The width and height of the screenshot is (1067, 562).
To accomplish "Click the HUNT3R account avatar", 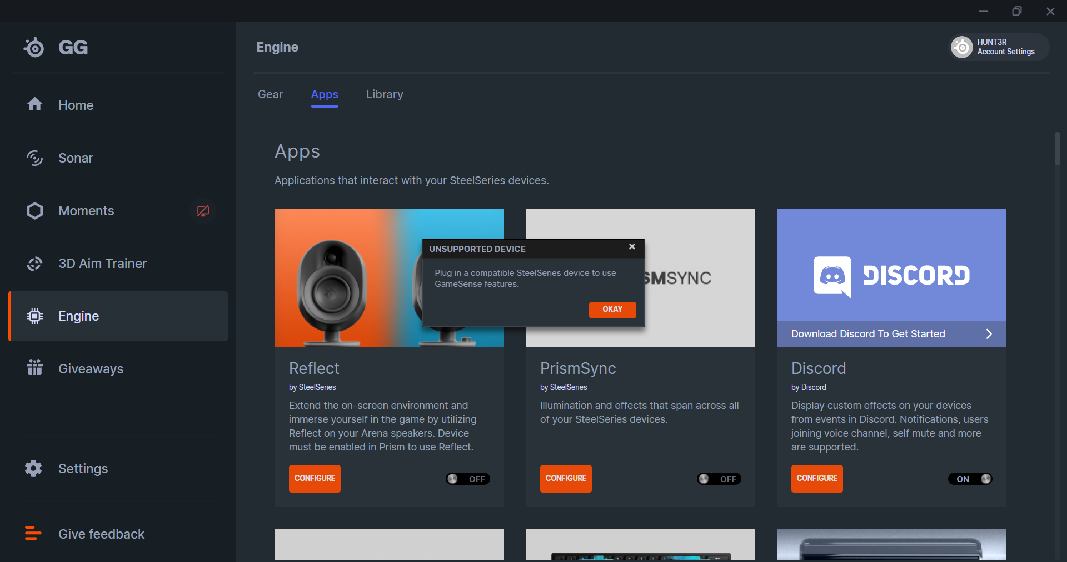I will [x=962, y=47].
